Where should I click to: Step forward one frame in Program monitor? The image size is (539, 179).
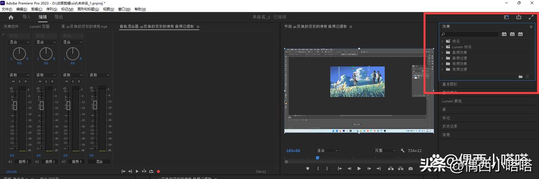[x=369, y=169]
